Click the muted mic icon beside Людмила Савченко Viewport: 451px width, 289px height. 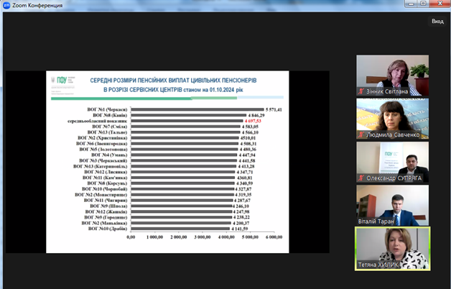tap(361, 134)
